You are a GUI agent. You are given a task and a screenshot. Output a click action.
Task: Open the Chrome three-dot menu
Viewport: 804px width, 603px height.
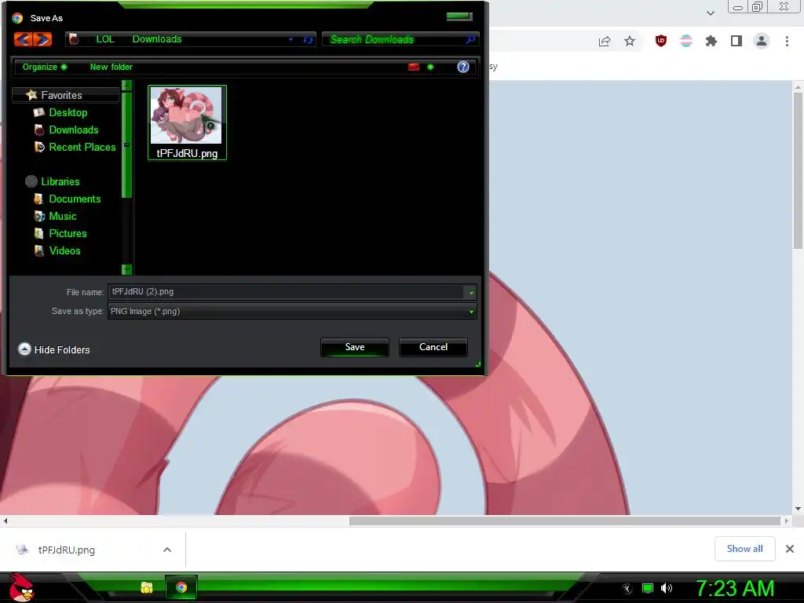pos(787,41)
